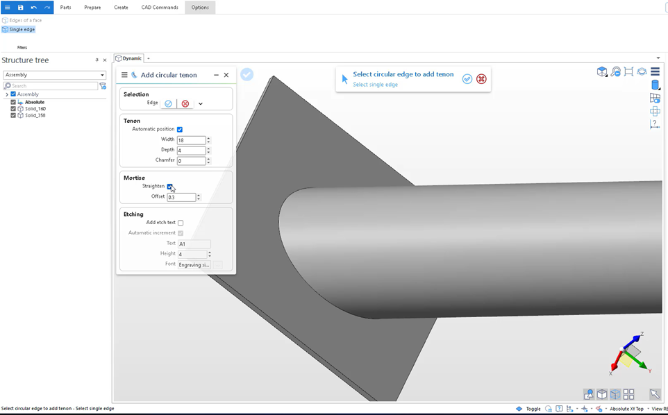Toggle the grid display icon
668x415 pixels.
pos(656,99)
